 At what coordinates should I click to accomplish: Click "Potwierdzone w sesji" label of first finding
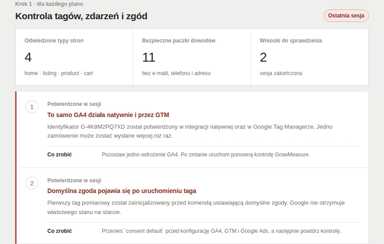point(74,104)
